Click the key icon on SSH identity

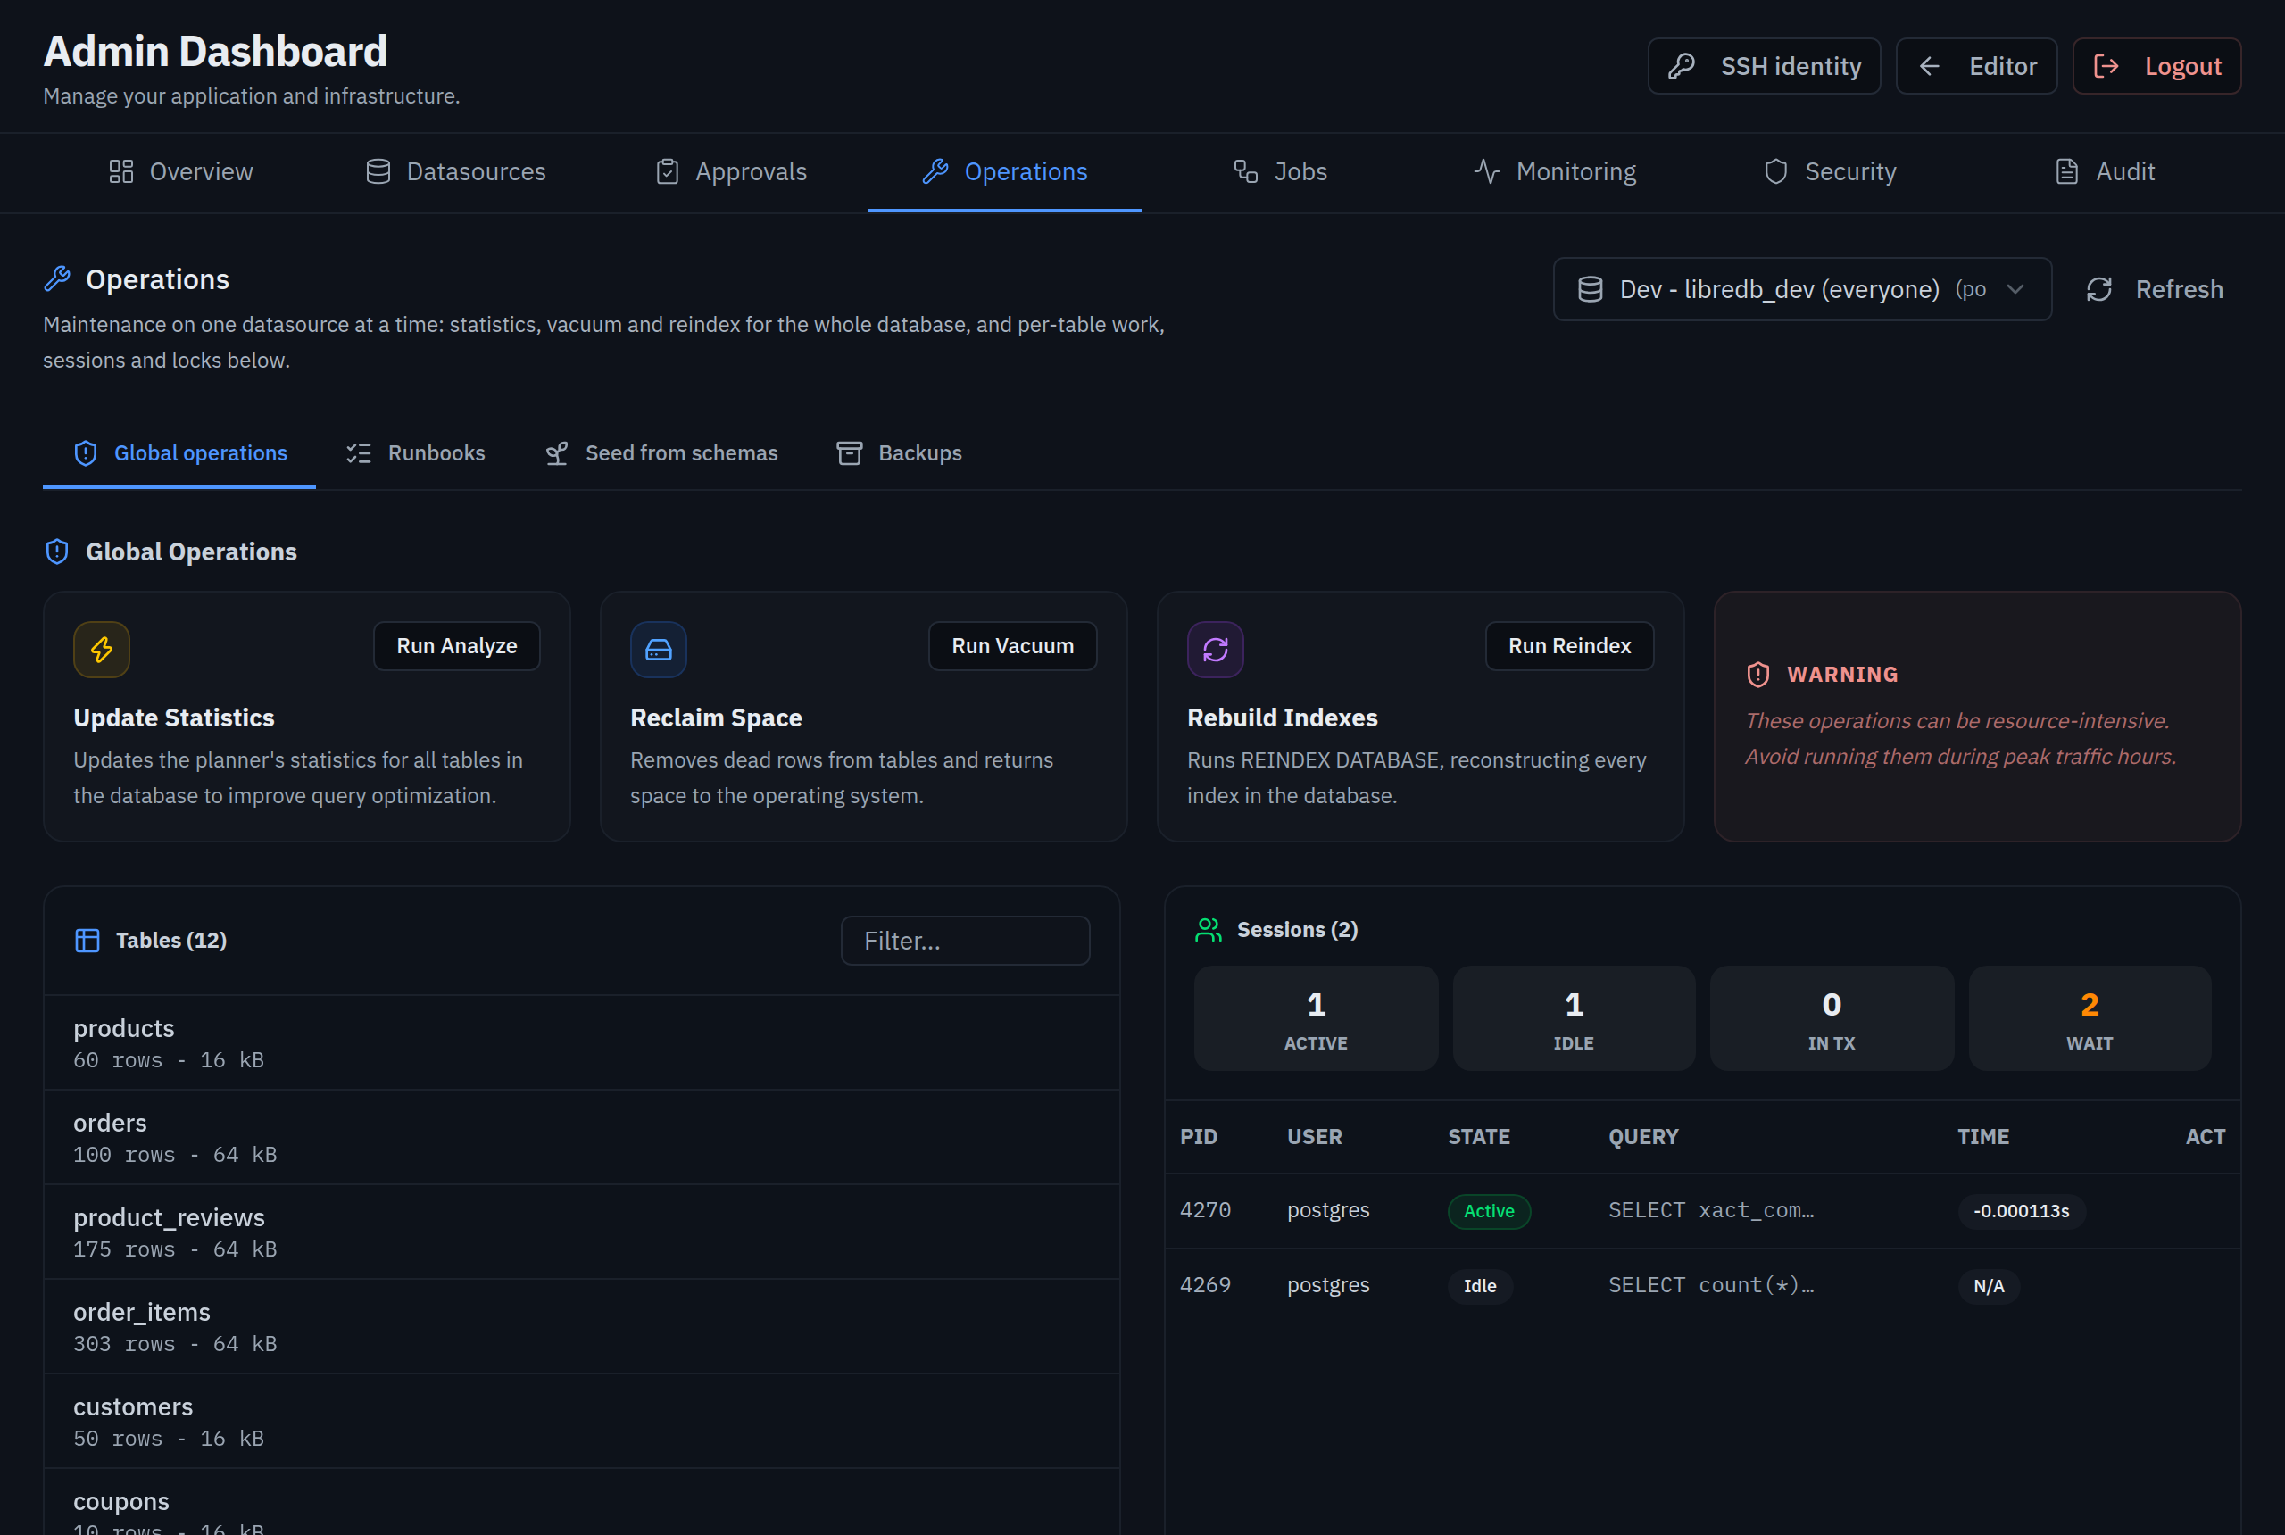pyautogui.click(x=1681, y=65)
